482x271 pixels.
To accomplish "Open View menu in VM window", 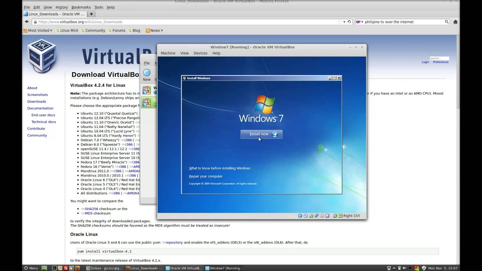I will [185, 53].
